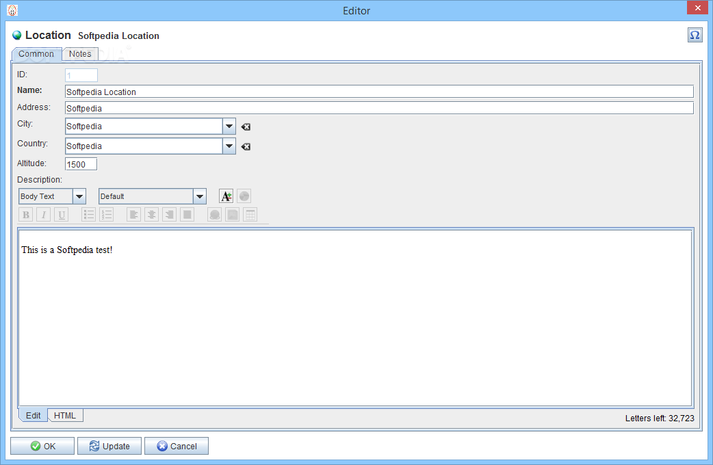The image size is (713, 465).
Task: Insert a bulleted list
Action: 89,215
